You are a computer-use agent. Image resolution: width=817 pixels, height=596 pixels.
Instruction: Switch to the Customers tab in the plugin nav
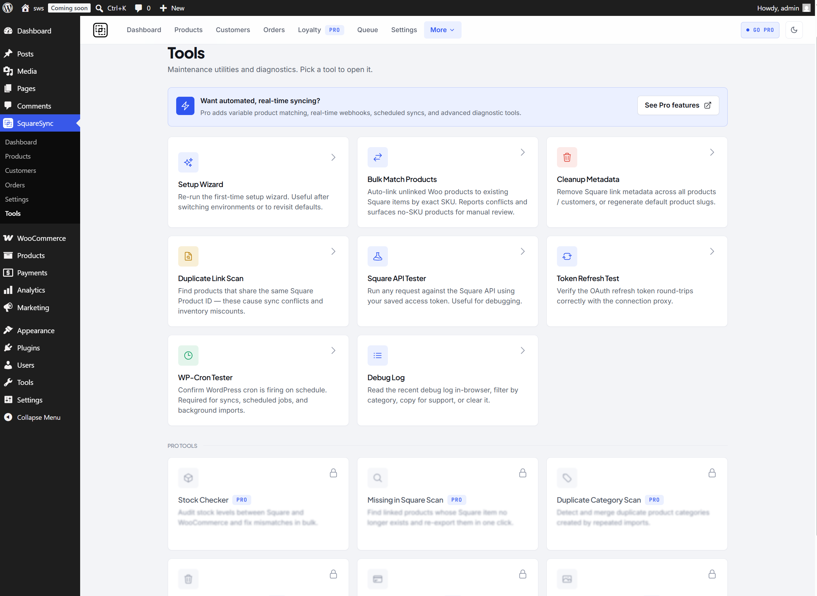pos(233,30)
